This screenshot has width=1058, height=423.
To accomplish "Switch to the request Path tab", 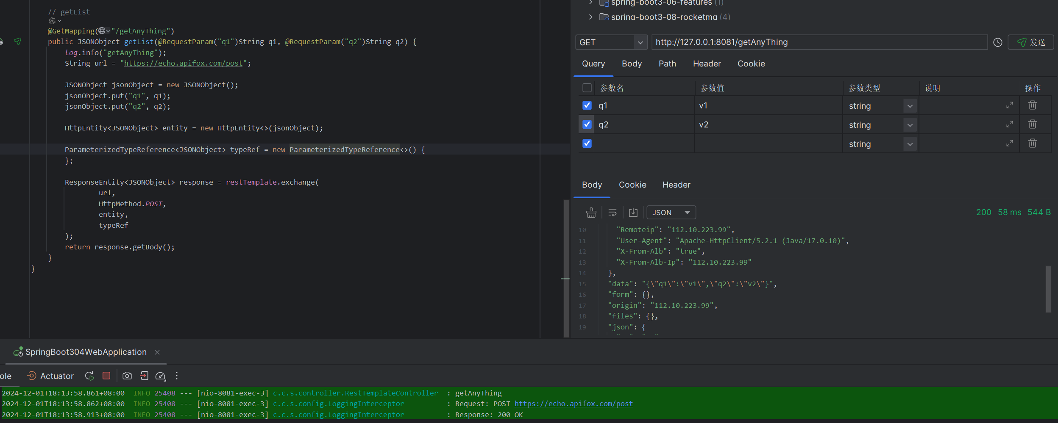I will point(667,64).
